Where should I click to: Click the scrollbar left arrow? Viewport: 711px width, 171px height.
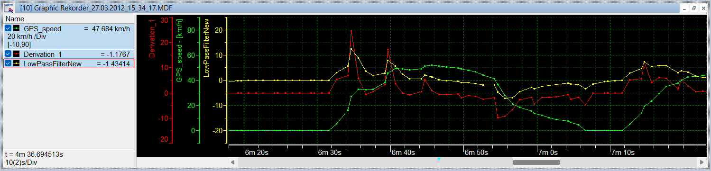tap(233, 162)
